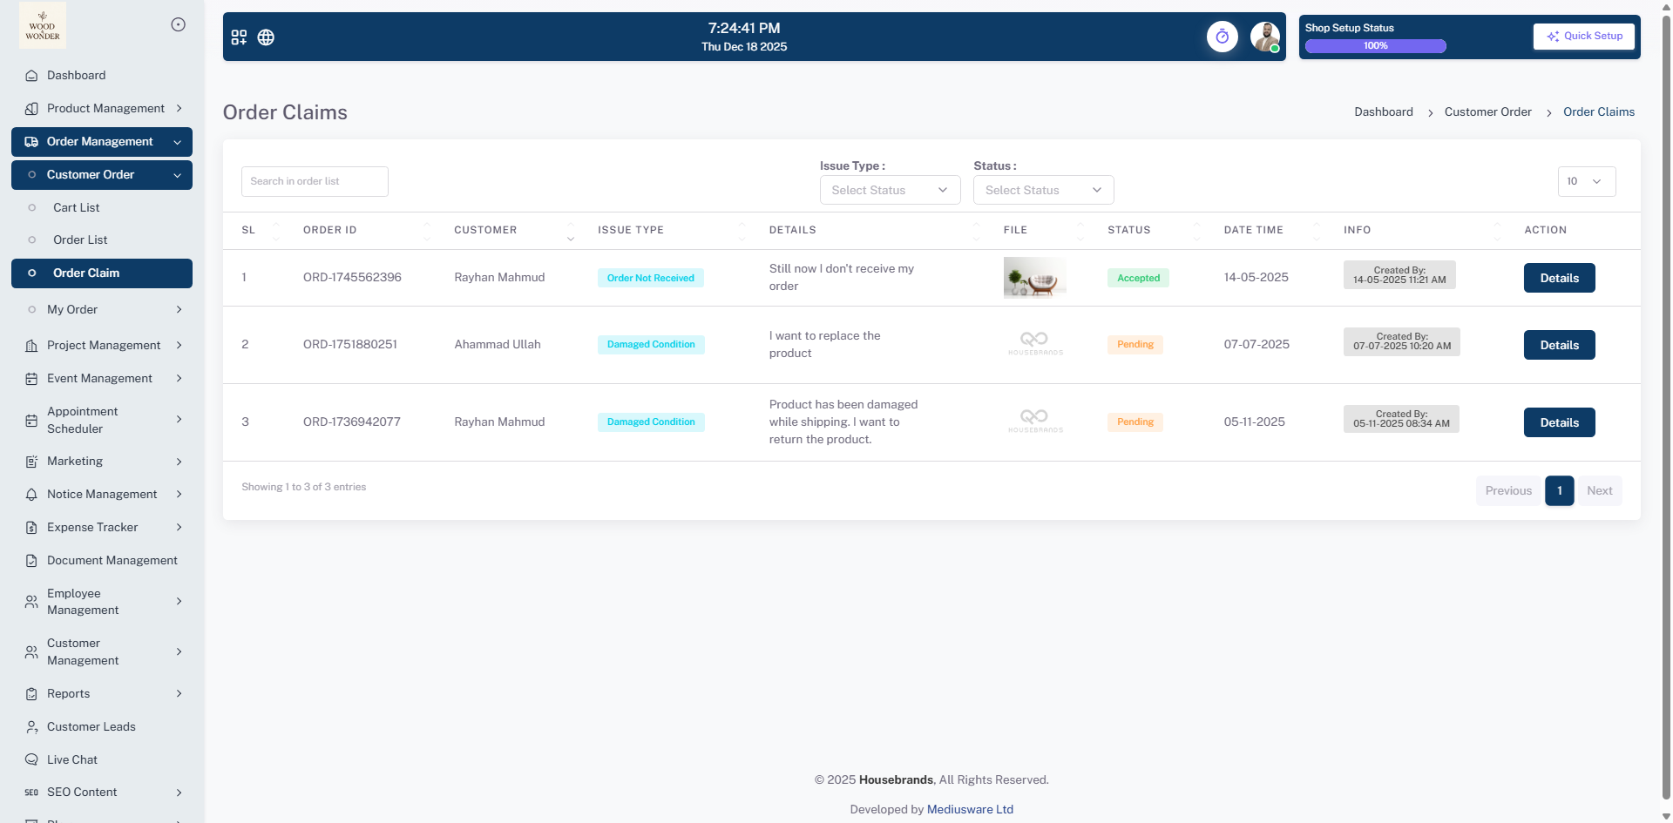Viewport: 1673px width, 823px height.
Task: Click the Shop Setup Status progress bar
Action: click(1375, 46)
